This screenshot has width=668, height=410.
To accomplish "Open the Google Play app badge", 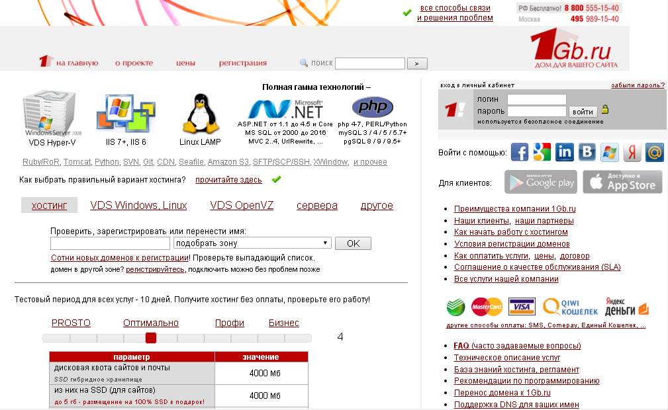I will point(541,183).
